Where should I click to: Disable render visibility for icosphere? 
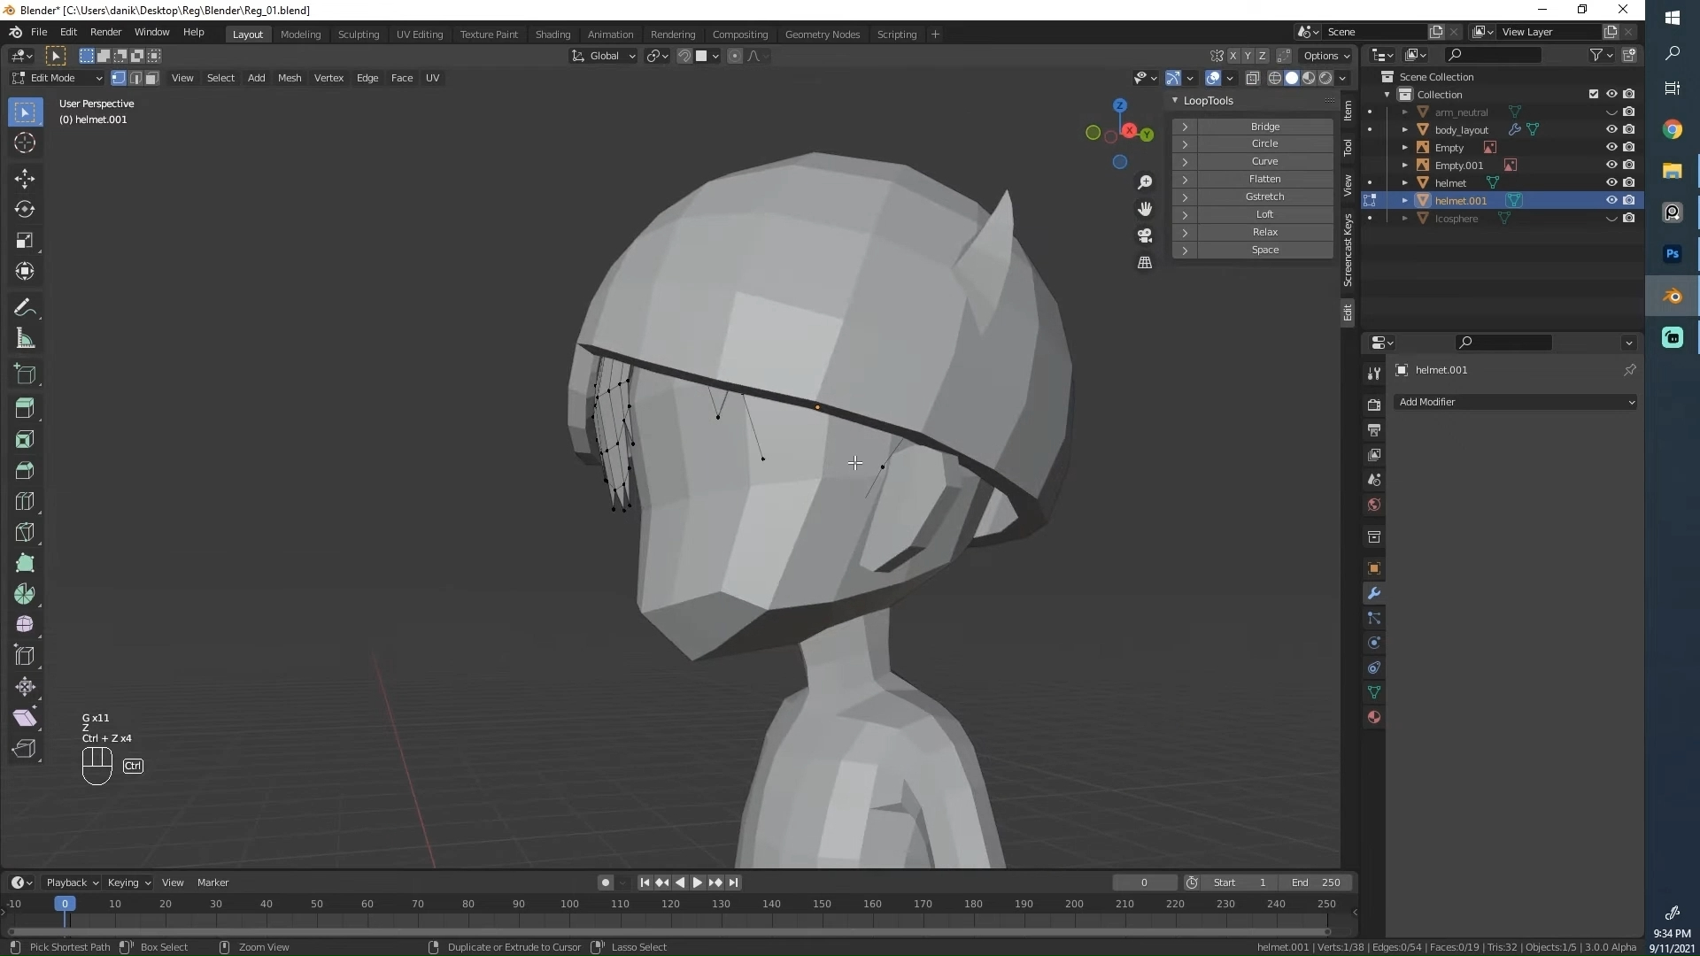point(1629,218)
